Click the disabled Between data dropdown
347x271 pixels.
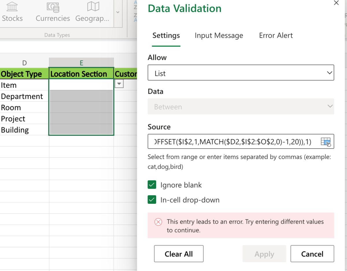point(241,107)
